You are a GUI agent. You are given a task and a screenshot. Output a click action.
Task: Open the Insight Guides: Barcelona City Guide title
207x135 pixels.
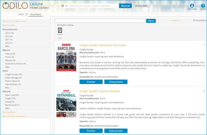click(x=102, y=45)
